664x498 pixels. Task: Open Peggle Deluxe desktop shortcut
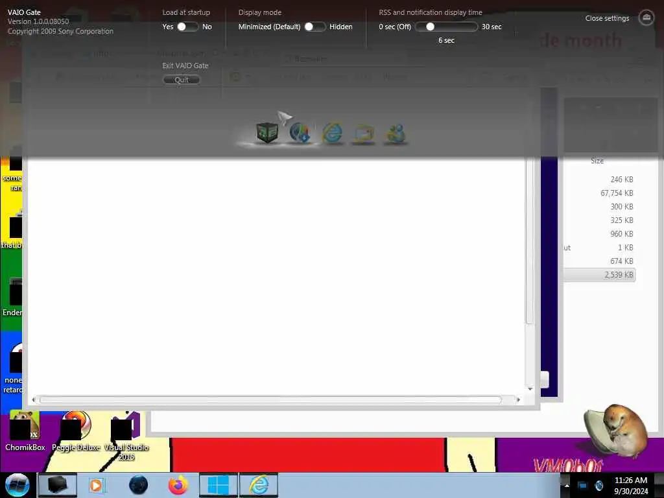point(76,431)
